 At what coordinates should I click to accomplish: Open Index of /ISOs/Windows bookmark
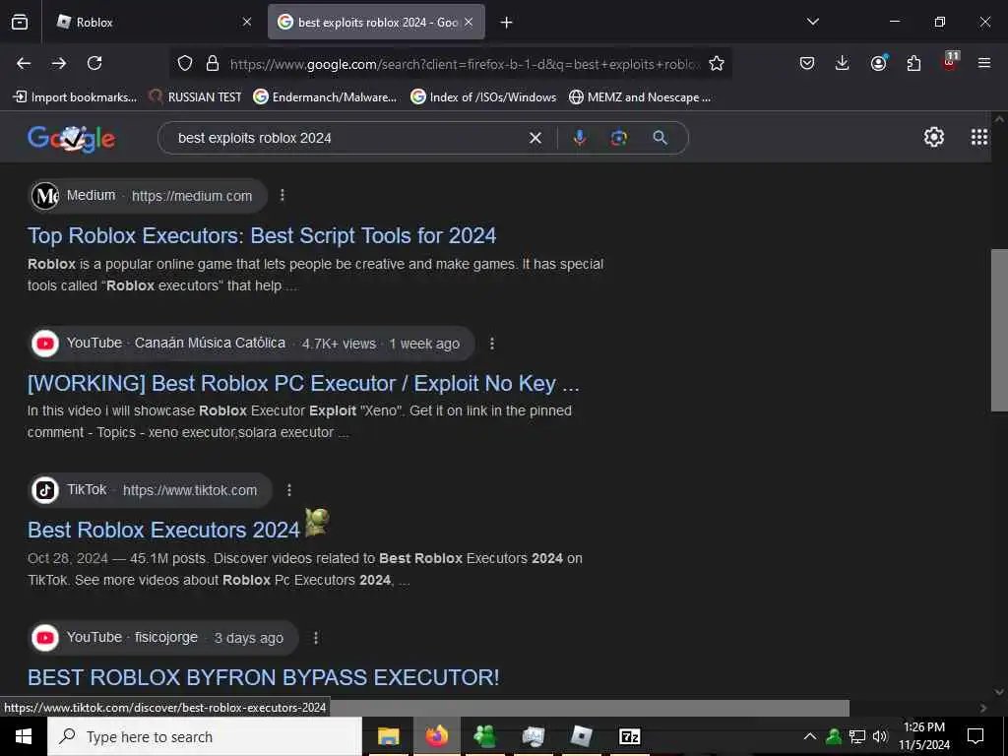tap(483, 97)
